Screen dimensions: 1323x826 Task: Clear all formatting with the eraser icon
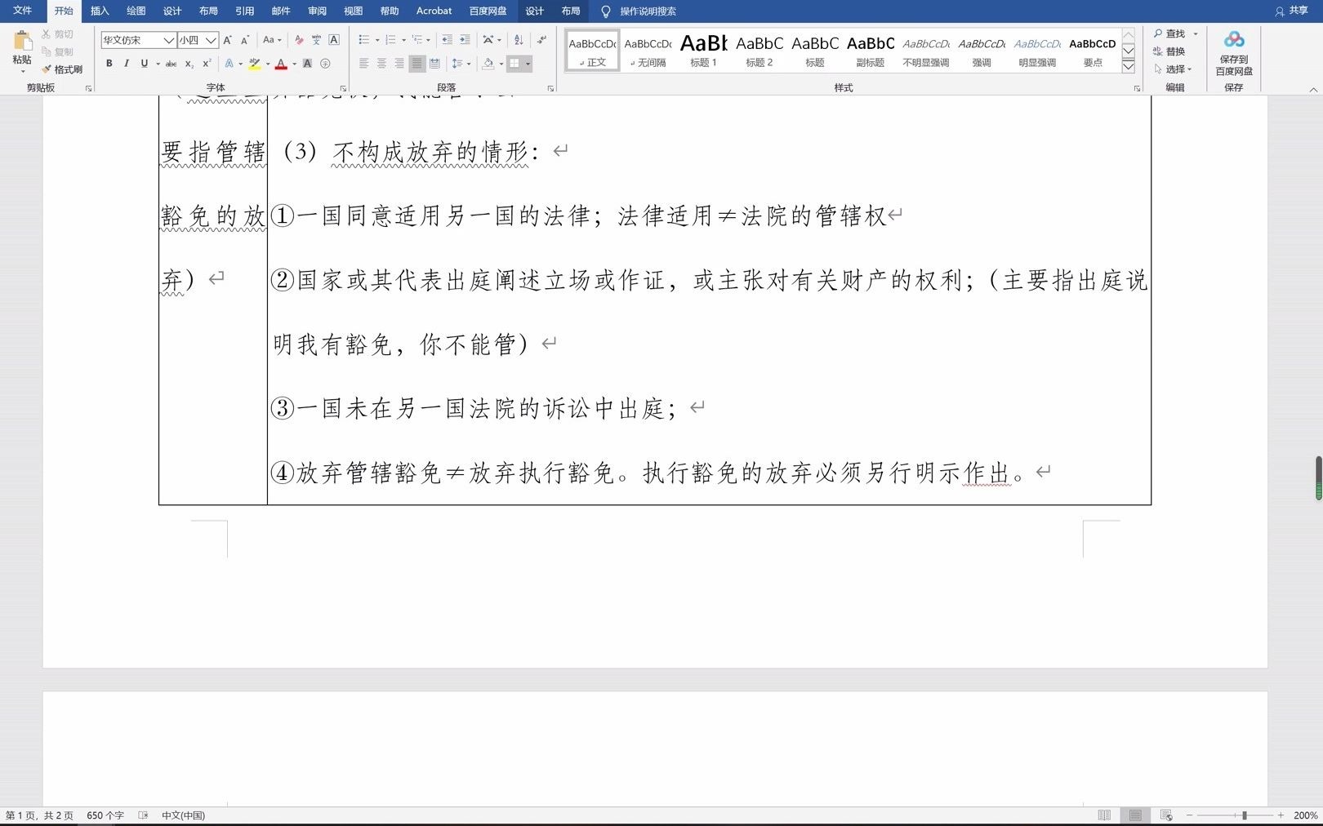(x=299, y=40)
